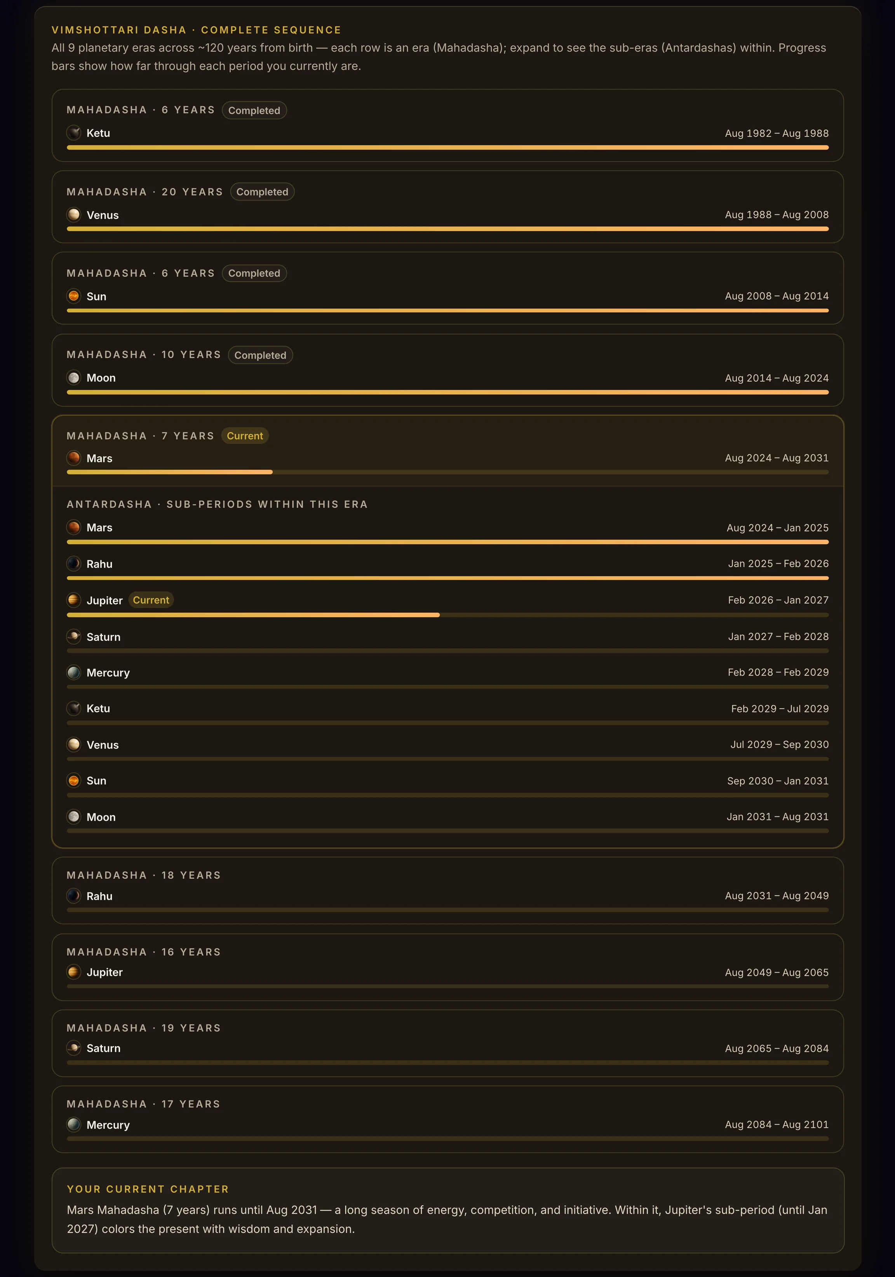Expand the Mercury 17 Years Mahadasha
Viewport: 895px width, 1277px height.
tap(447, 1119)
